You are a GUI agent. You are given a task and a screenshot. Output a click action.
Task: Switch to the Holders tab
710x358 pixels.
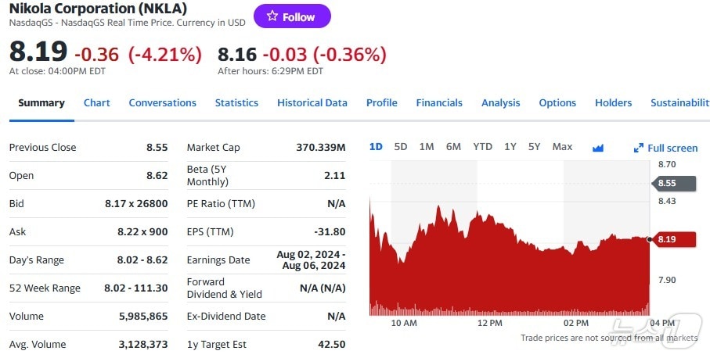pyautogui.click(x=613, y=102)
